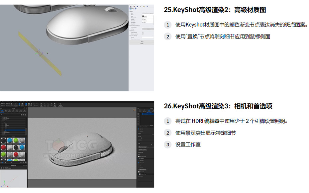309x193 pixels.
Task: Select the blue material ball thumbnail
Action: click(x=10, y=141)
